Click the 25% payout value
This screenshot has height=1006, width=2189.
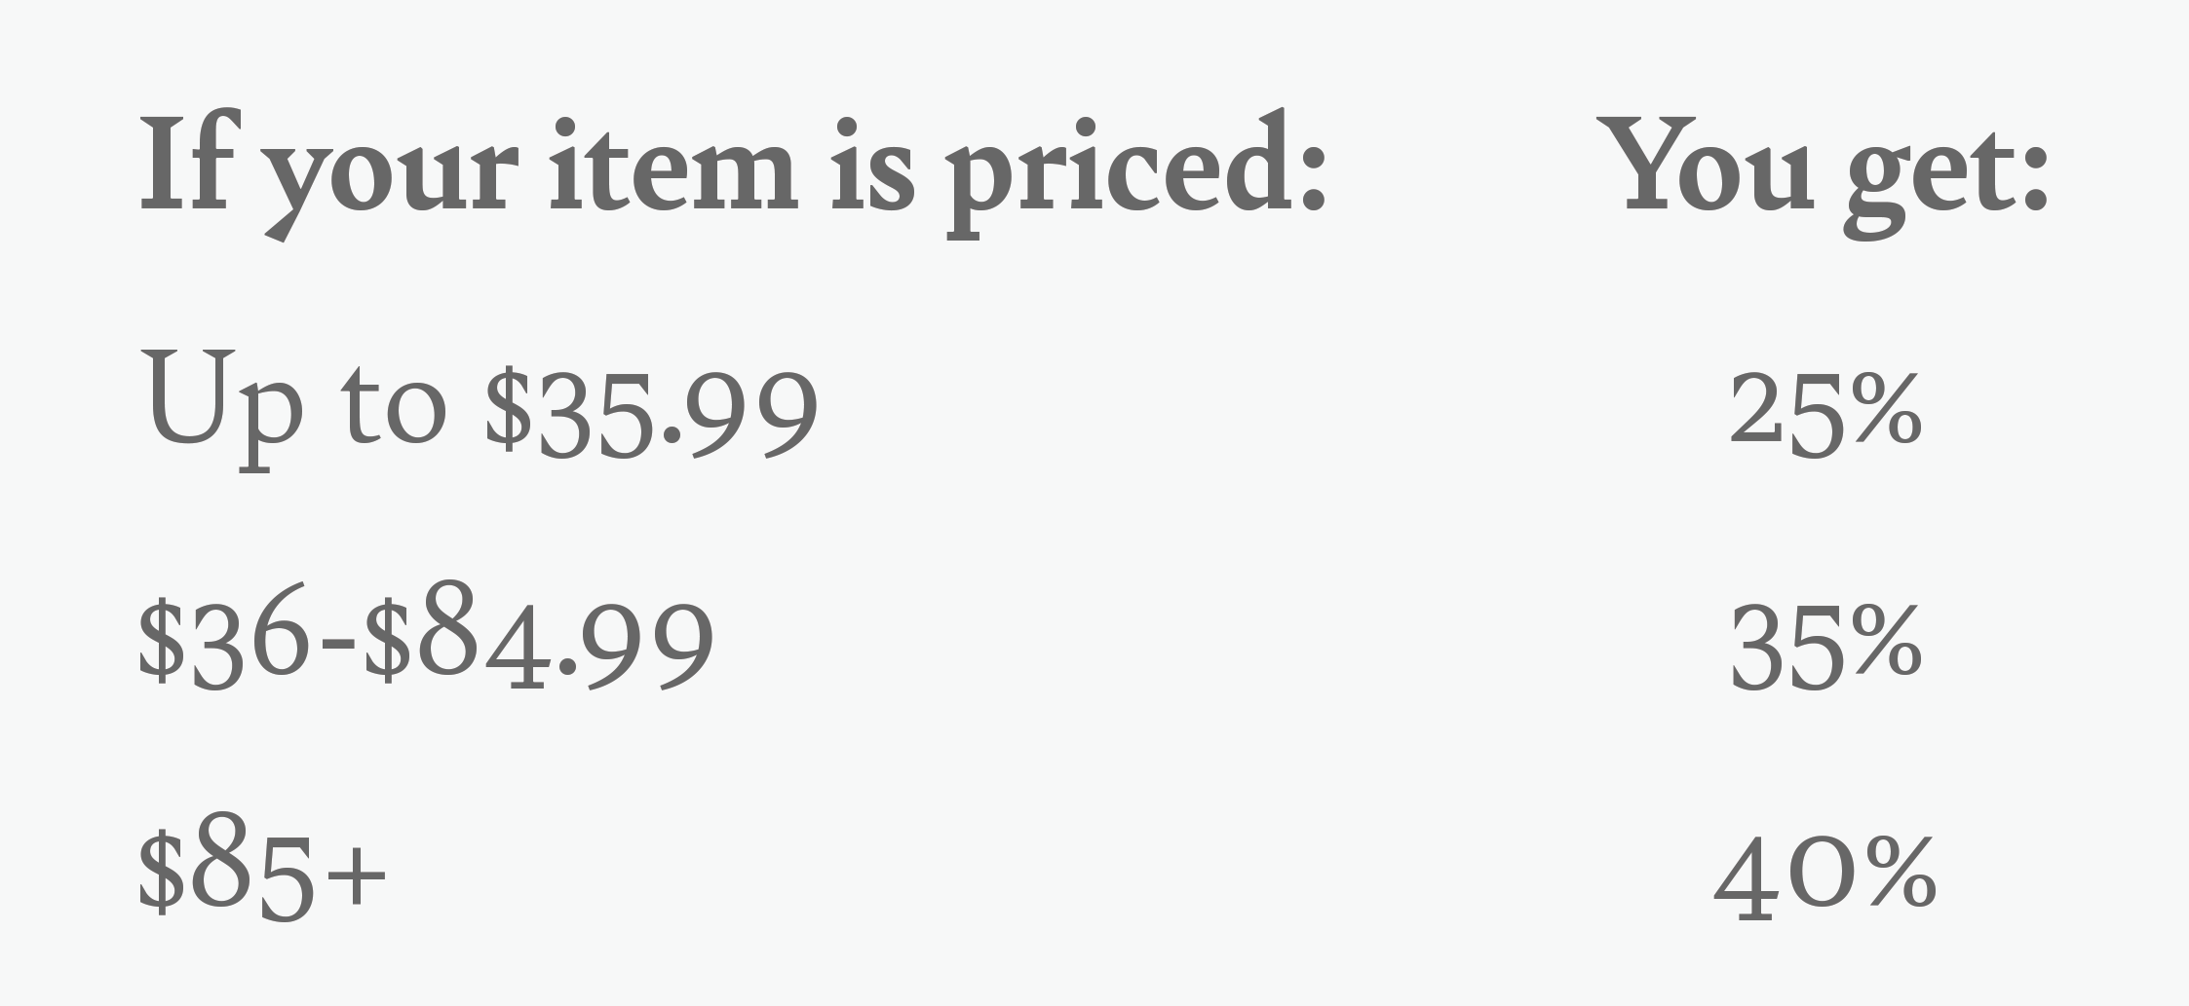click(1824, 411)
